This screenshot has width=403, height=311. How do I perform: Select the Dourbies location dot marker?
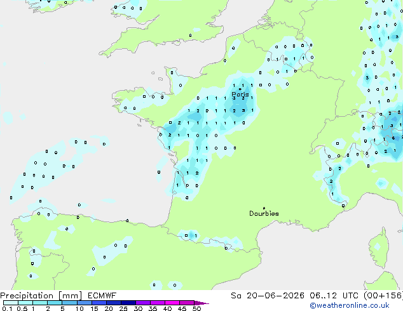[x=264, y=208]
